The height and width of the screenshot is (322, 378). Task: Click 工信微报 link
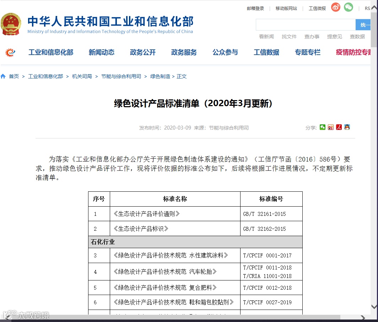[317, 9]
